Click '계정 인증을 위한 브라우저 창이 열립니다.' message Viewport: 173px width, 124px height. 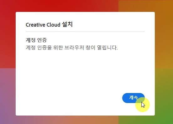(72, 48)
